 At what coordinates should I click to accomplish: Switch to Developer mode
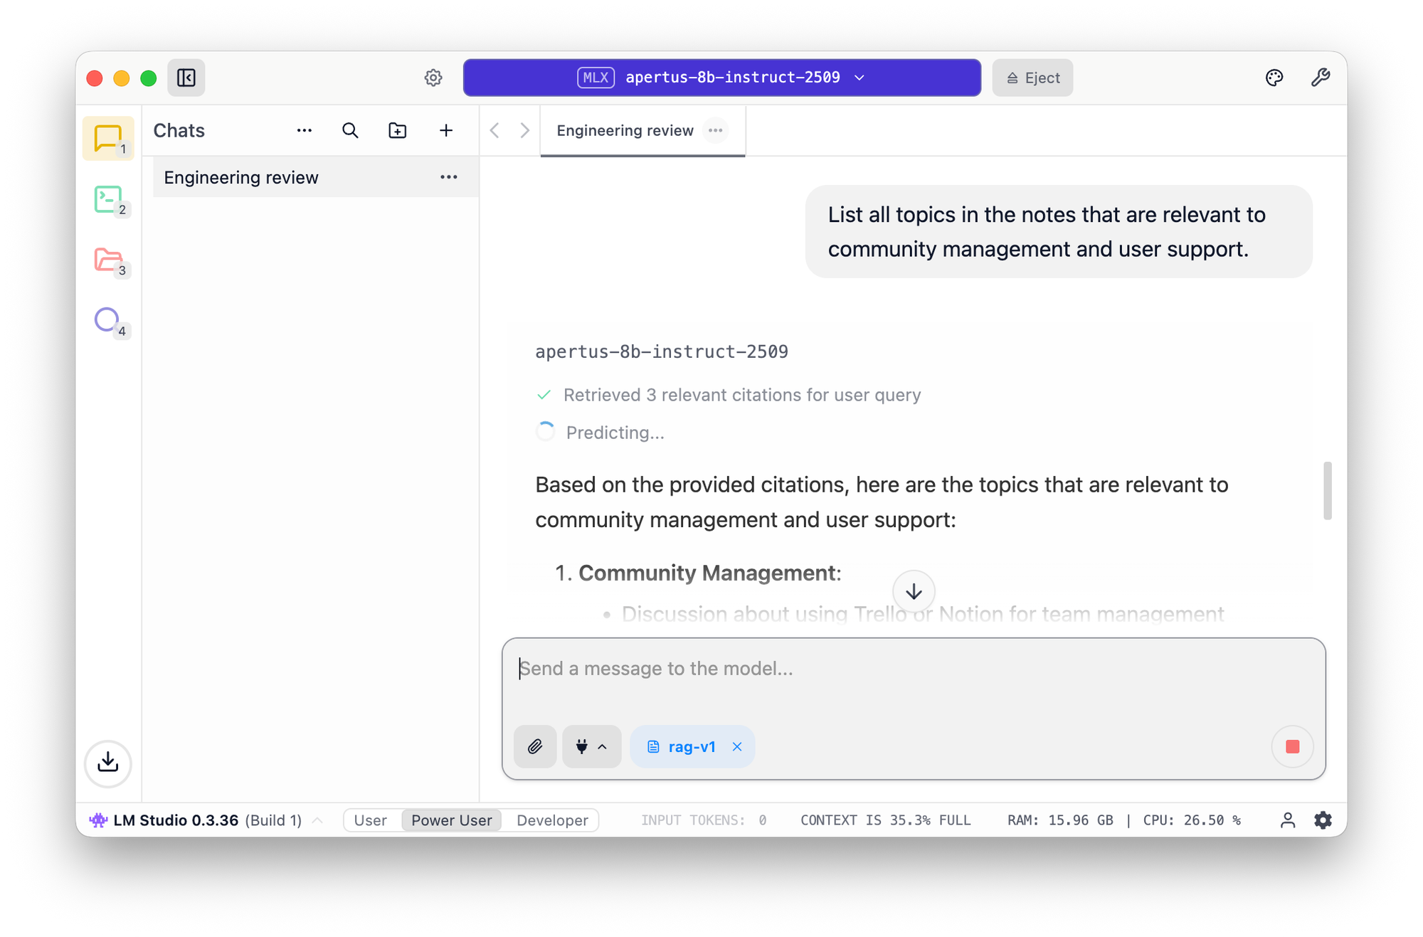[x=552, y=820]
